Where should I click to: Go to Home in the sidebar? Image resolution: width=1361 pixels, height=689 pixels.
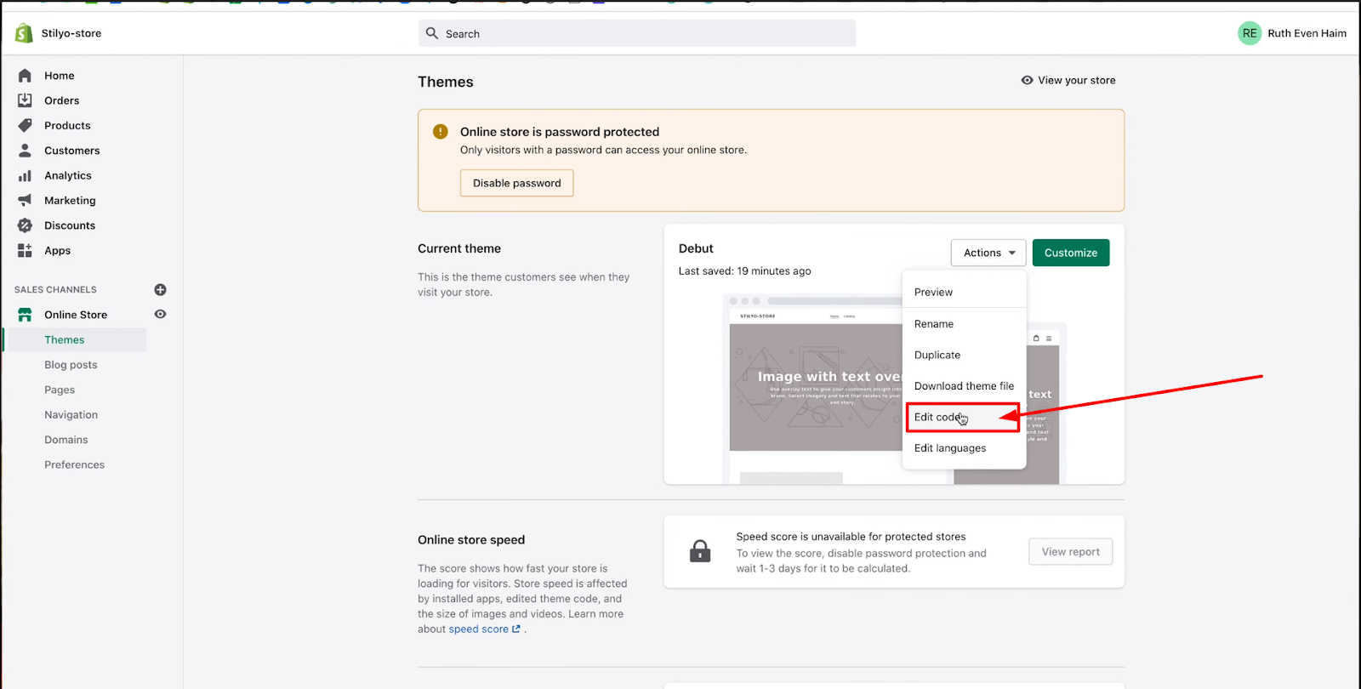(x=60, y=76)
